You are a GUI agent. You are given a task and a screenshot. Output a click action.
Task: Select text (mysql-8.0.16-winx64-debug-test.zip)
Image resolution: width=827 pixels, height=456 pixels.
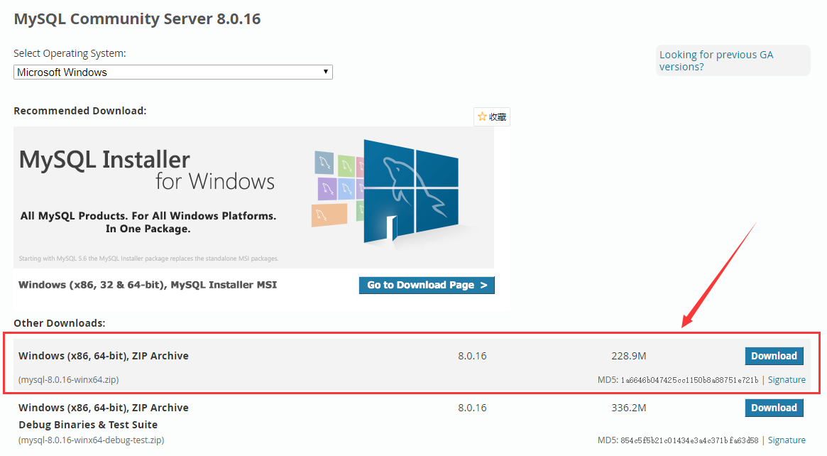92,440
